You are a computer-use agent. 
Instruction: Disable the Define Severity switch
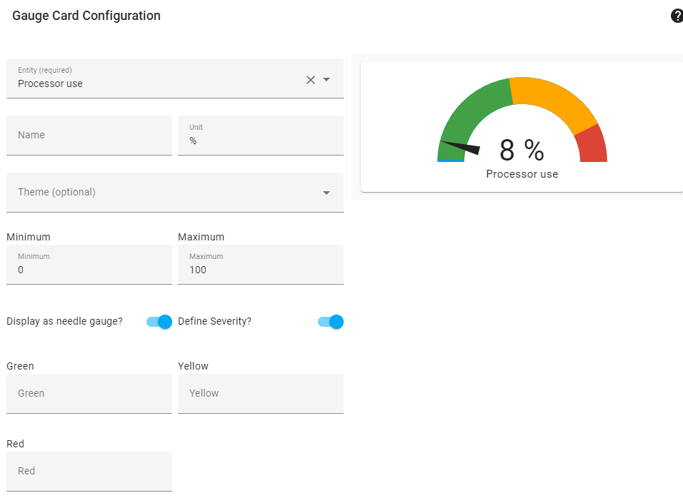click(x=331, y=321)
